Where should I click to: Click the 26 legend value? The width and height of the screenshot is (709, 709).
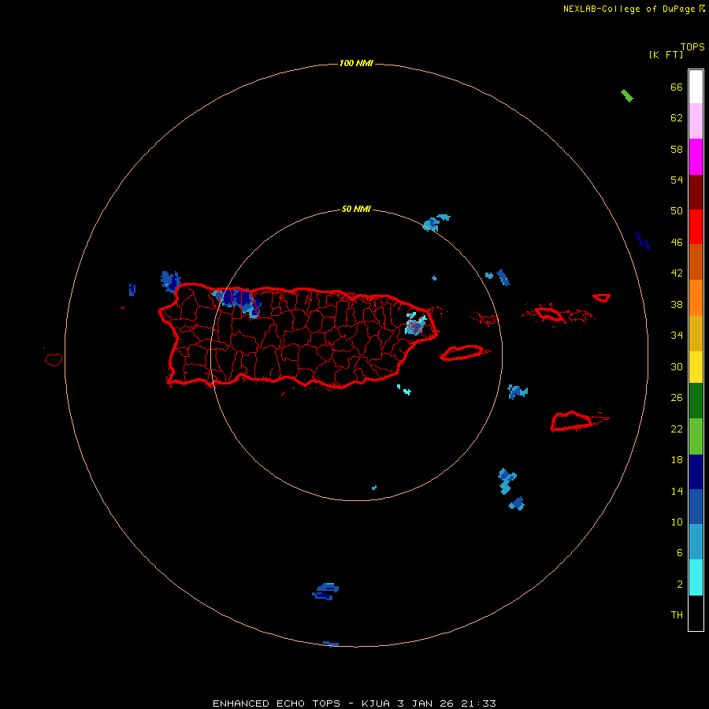(677, 398)
